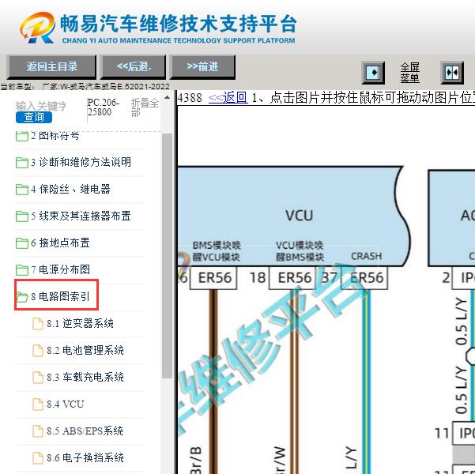Click the CRASH pin label in VCU

366,256
